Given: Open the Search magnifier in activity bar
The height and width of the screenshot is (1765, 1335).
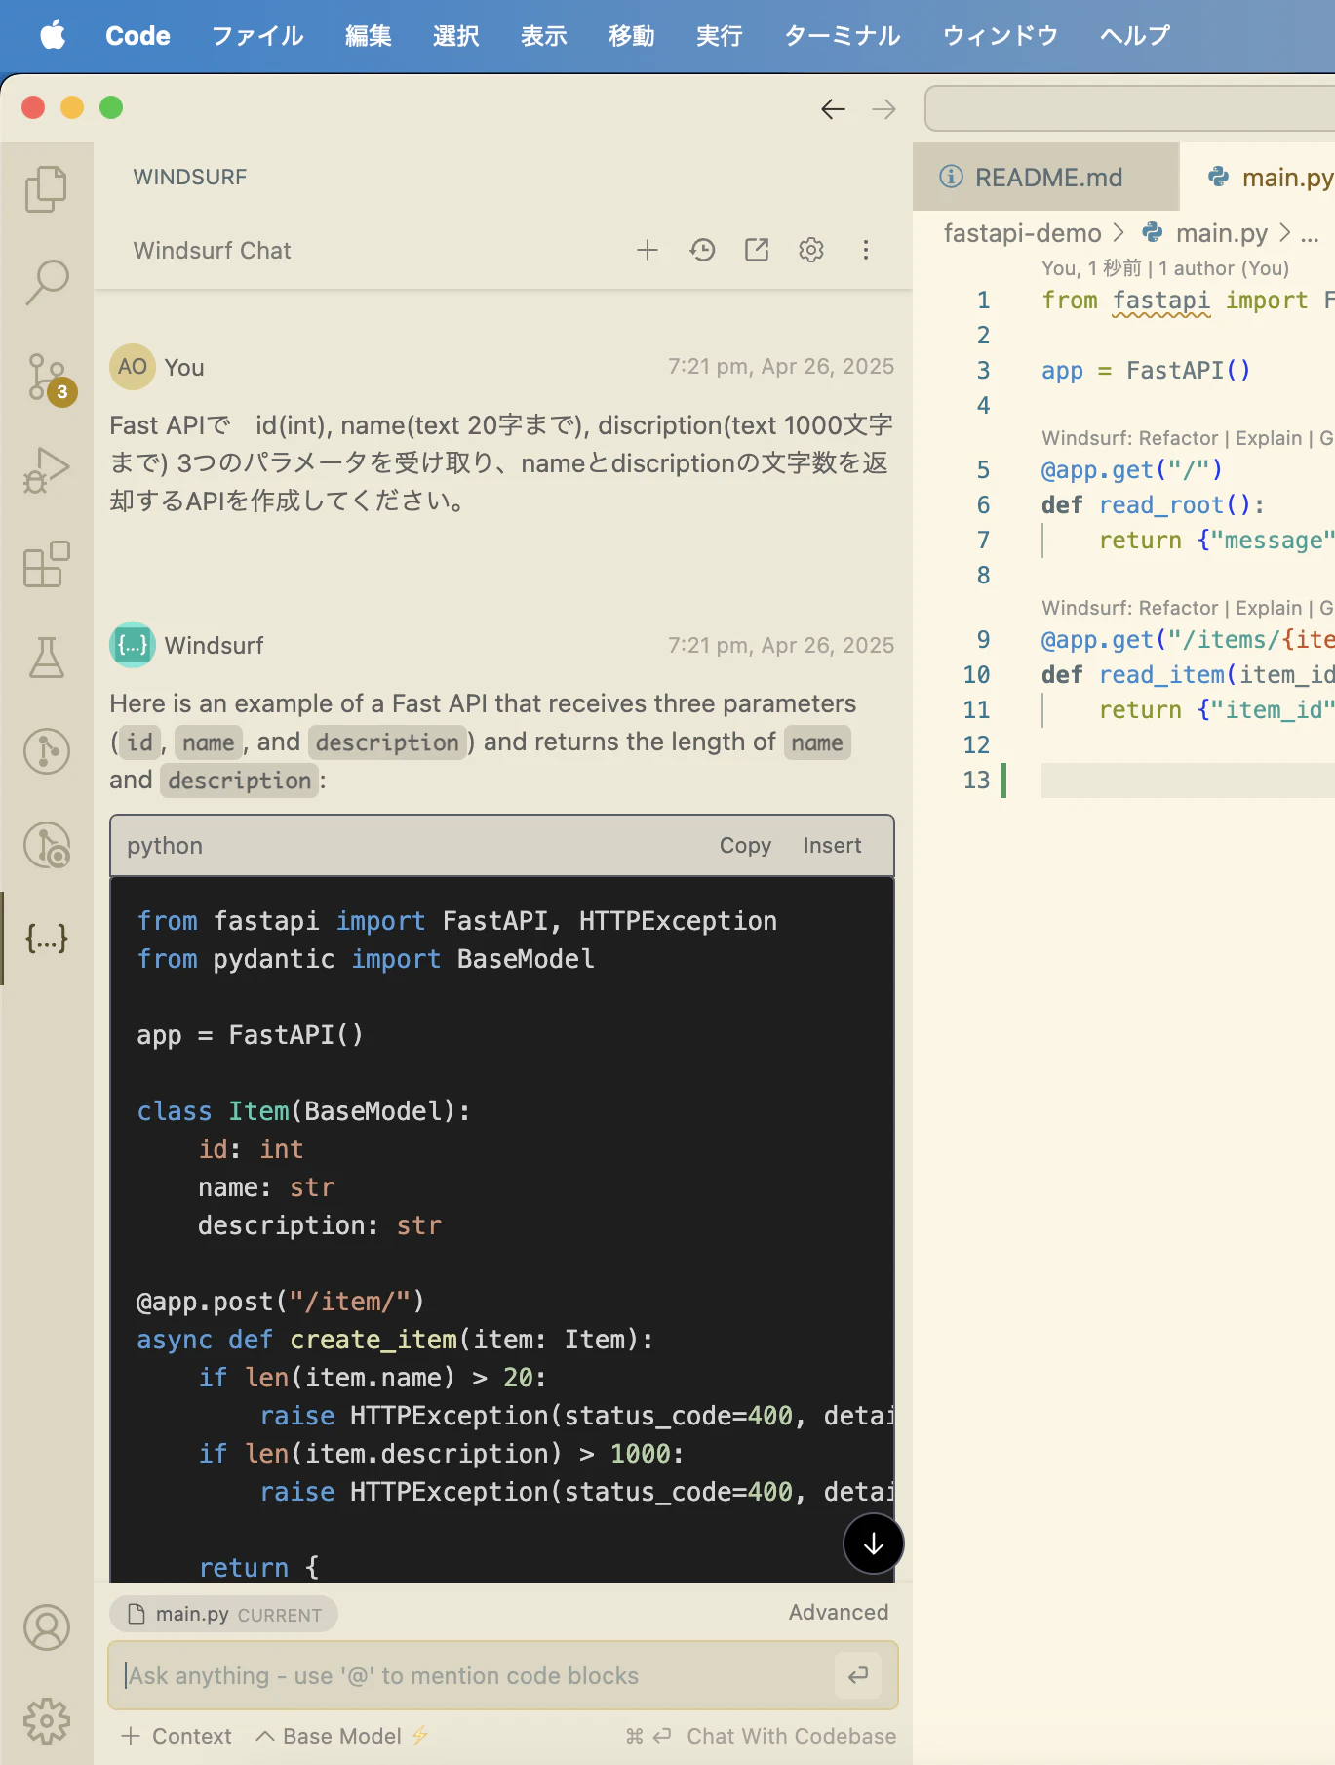Looking at the screenshot, I should click(x=46, y=283).
